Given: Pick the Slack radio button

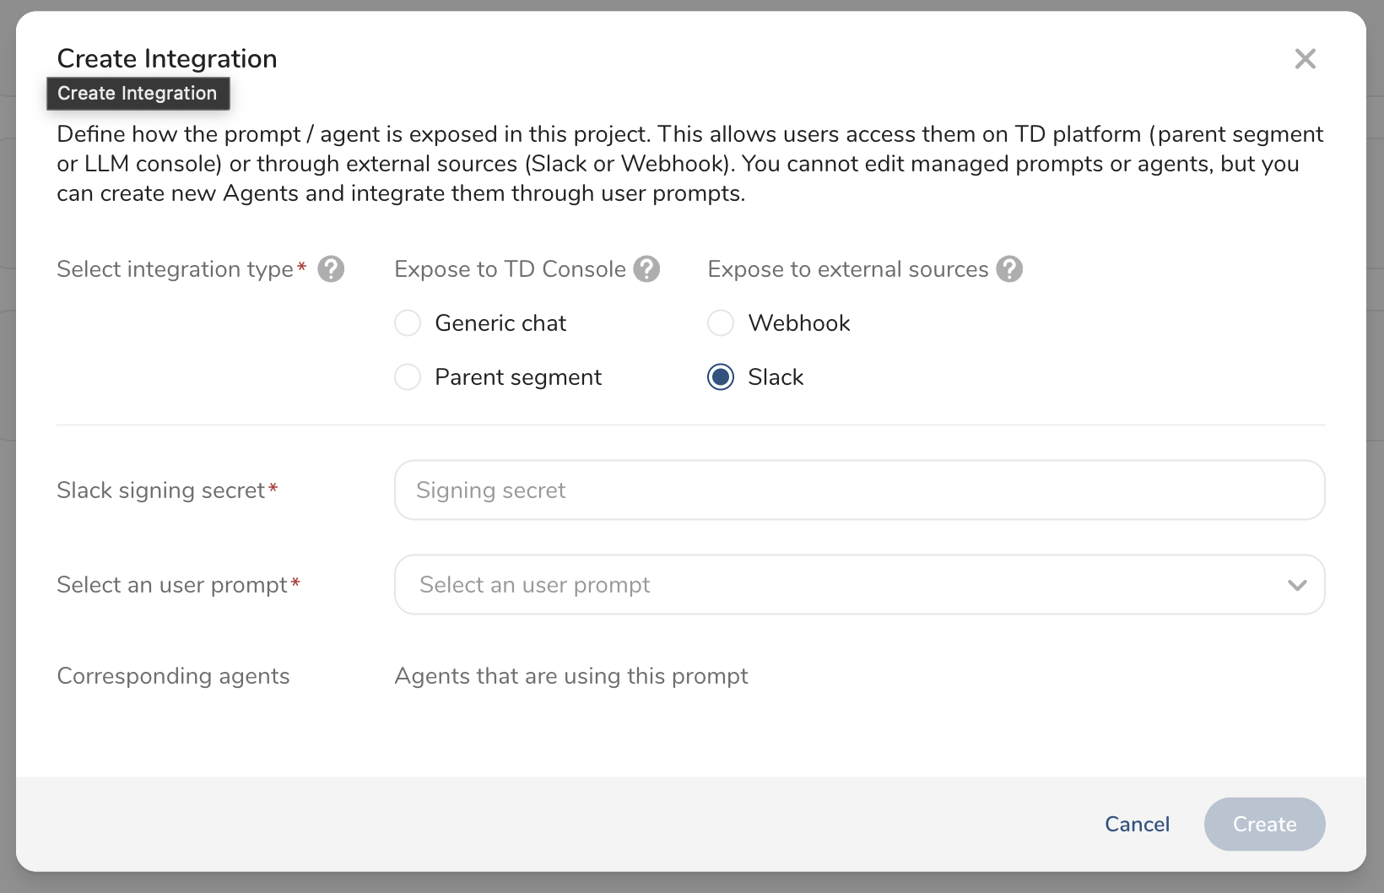Looking at the screenshot, I should [x=721, y=377].
